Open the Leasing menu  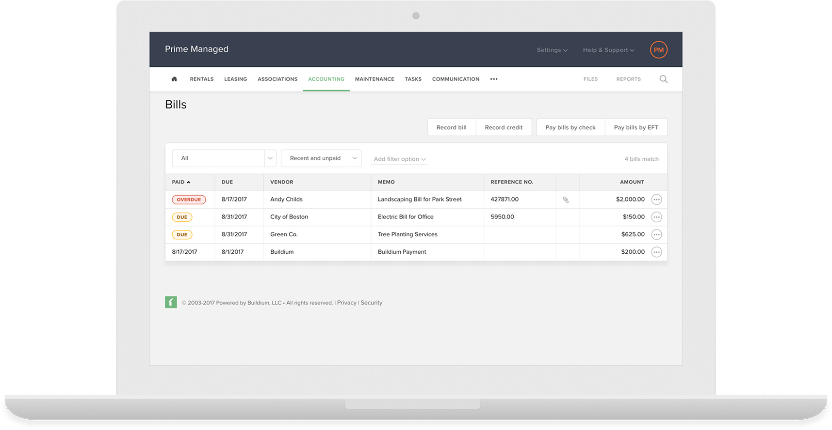coord(235,79)
